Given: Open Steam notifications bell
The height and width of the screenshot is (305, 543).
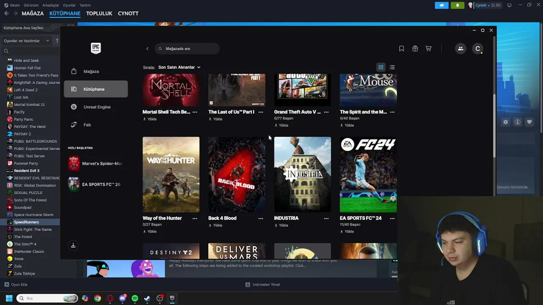Looking at the screenshot, I should pyautogui.click(x=457, y=6).
